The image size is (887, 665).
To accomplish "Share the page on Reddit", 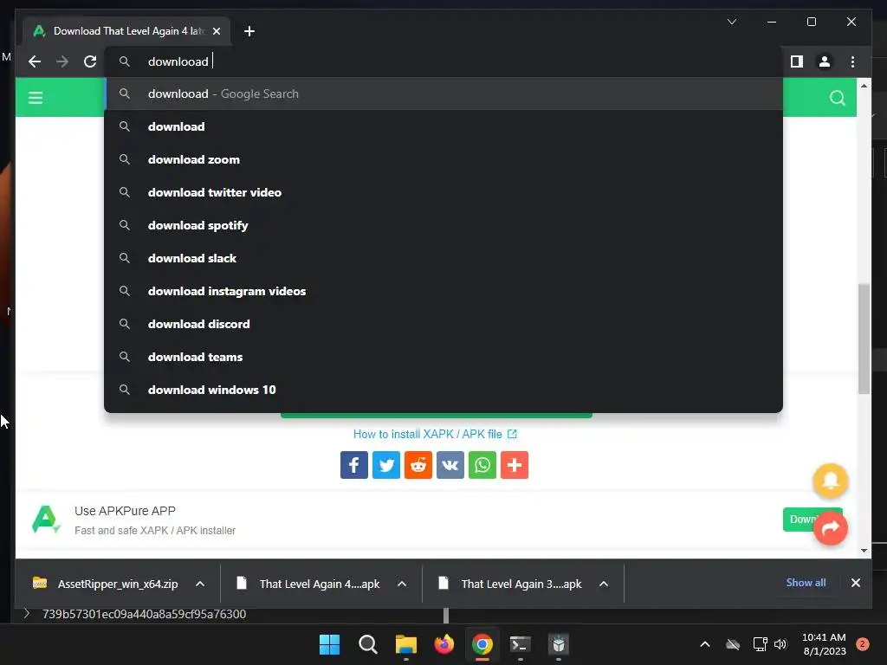I will [418, 465].
